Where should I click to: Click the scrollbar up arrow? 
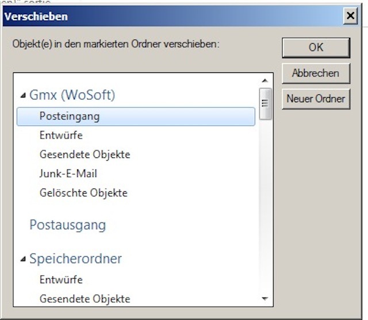click(x=265, y=80)
